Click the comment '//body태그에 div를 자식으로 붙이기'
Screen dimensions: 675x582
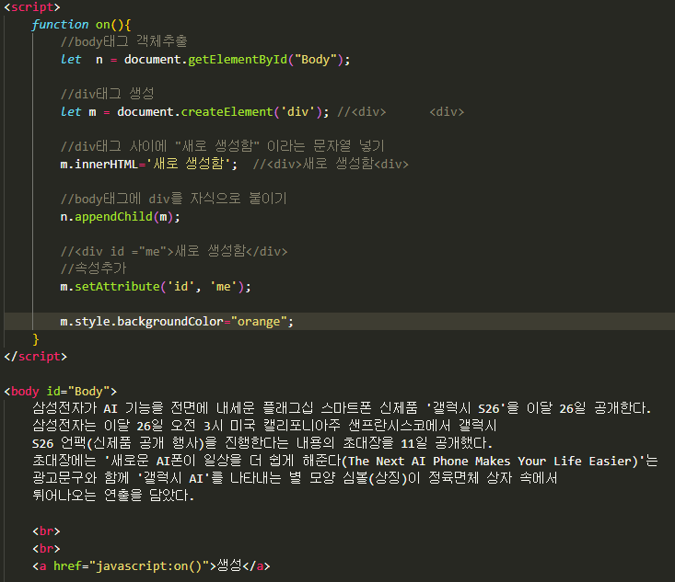pyautogui.click(x=173, y=199)
